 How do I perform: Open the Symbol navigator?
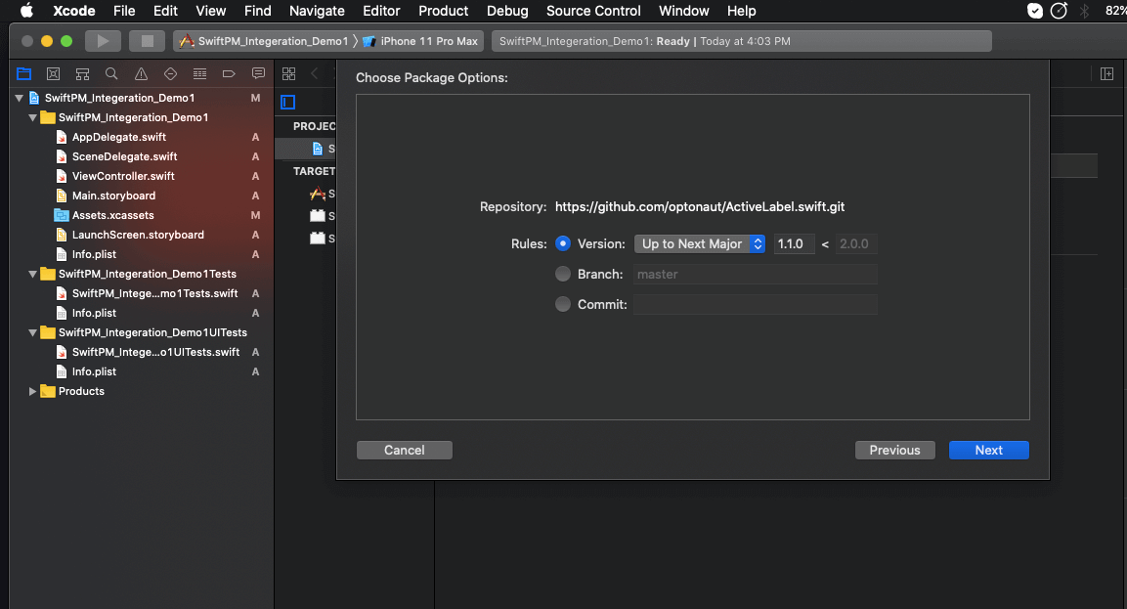(83, 74)
